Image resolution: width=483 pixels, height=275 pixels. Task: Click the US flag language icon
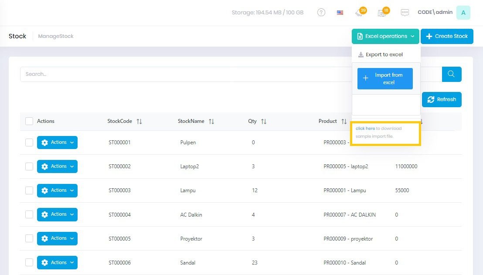340,12
